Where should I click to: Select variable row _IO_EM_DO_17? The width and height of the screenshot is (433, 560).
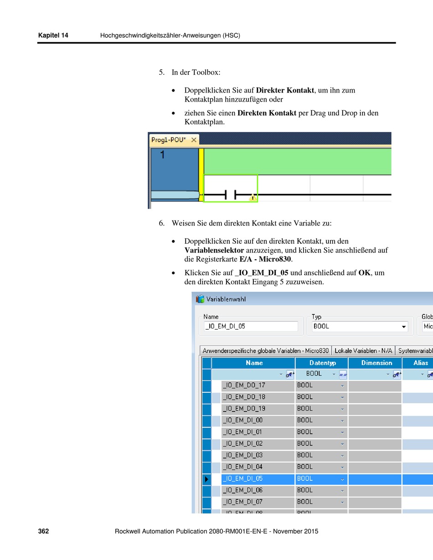coord(258,385)
